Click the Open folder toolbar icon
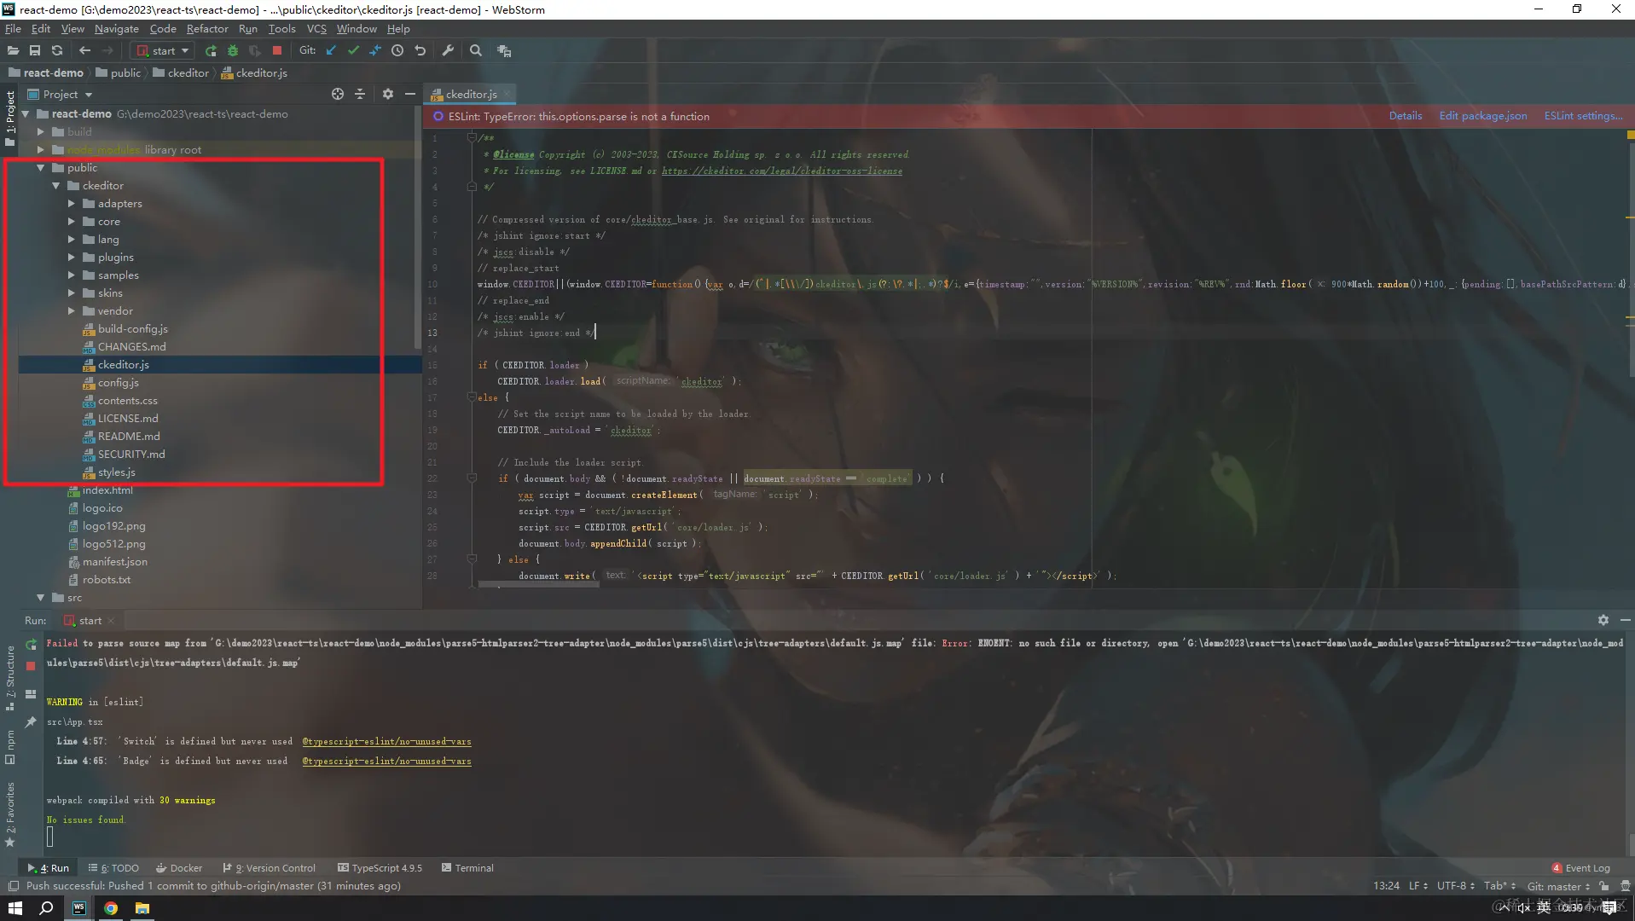Screen dimensions: 1635x921 point(13,51)
